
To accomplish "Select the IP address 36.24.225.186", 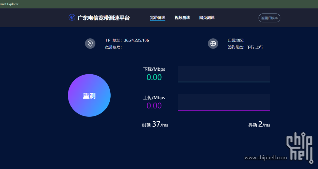I will 137,40.
